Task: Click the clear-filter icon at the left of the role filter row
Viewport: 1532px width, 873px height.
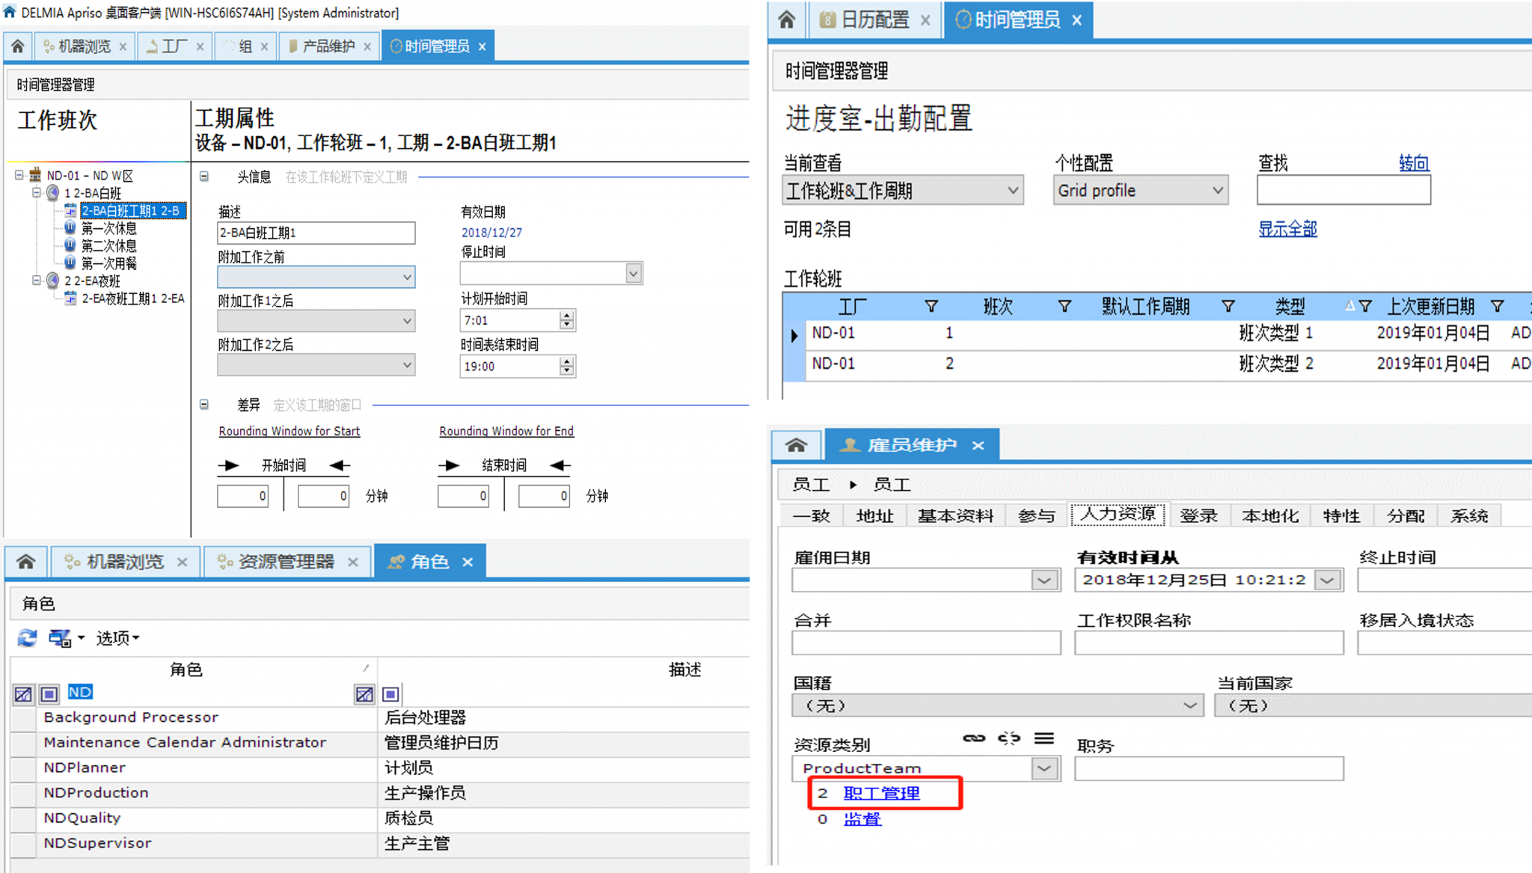Action: tap(23, 694)
